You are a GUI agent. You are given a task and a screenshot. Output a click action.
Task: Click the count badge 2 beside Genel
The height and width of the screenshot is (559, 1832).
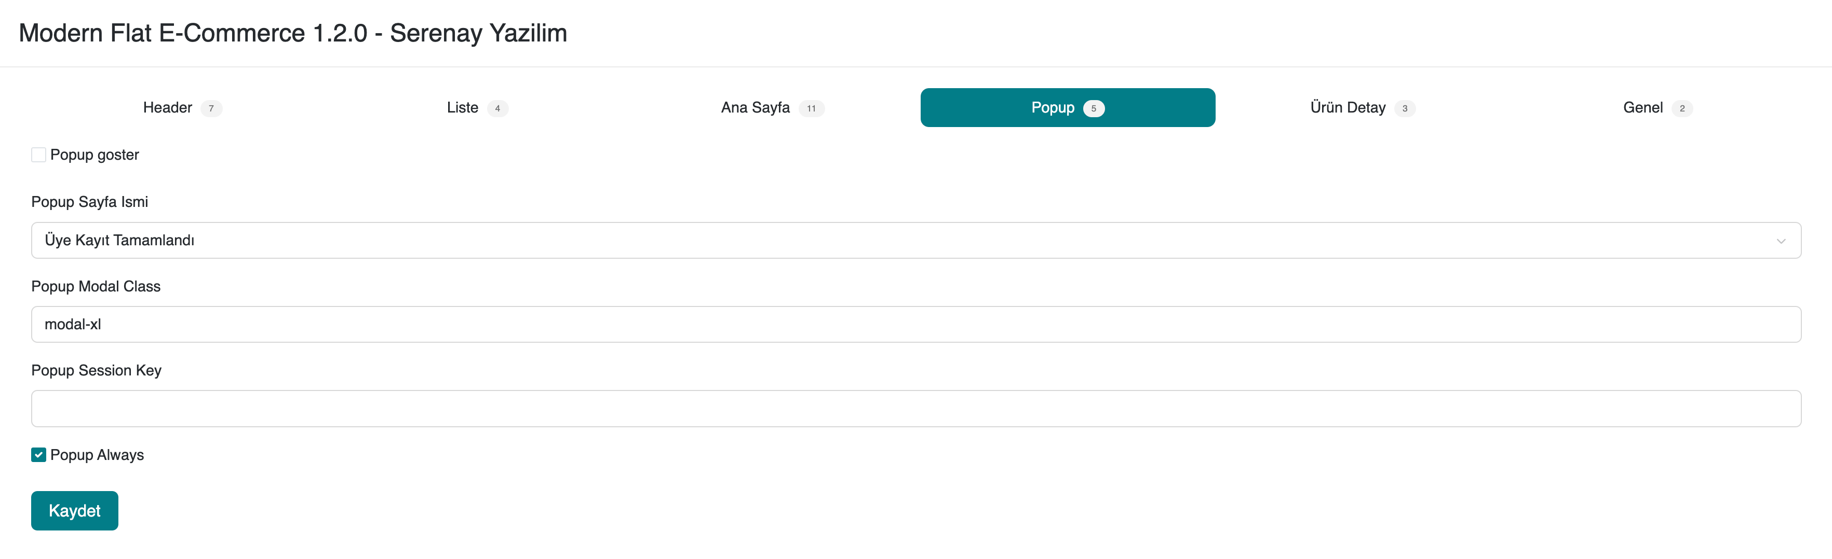(1681, 109)
